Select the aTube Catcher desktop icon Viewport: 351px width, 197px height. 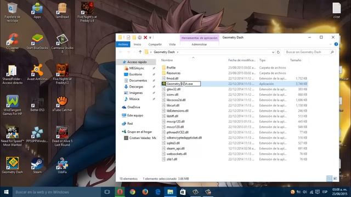click(x=62, y=103)
